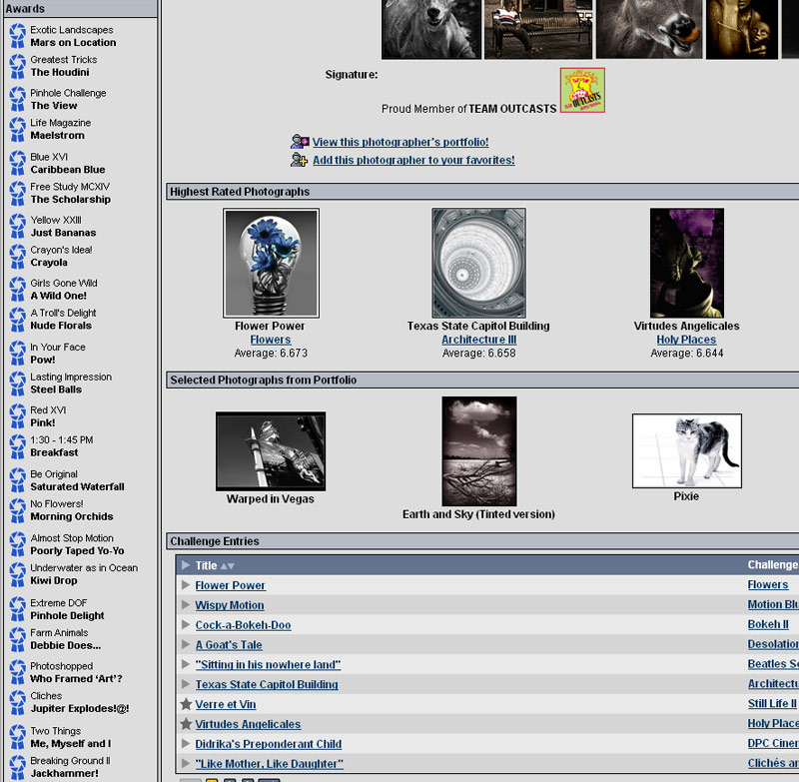Click the Jupiter Explodes!@! award title
Image resolution: width=799 pixels, height=782 pixels.
point(80,709)
